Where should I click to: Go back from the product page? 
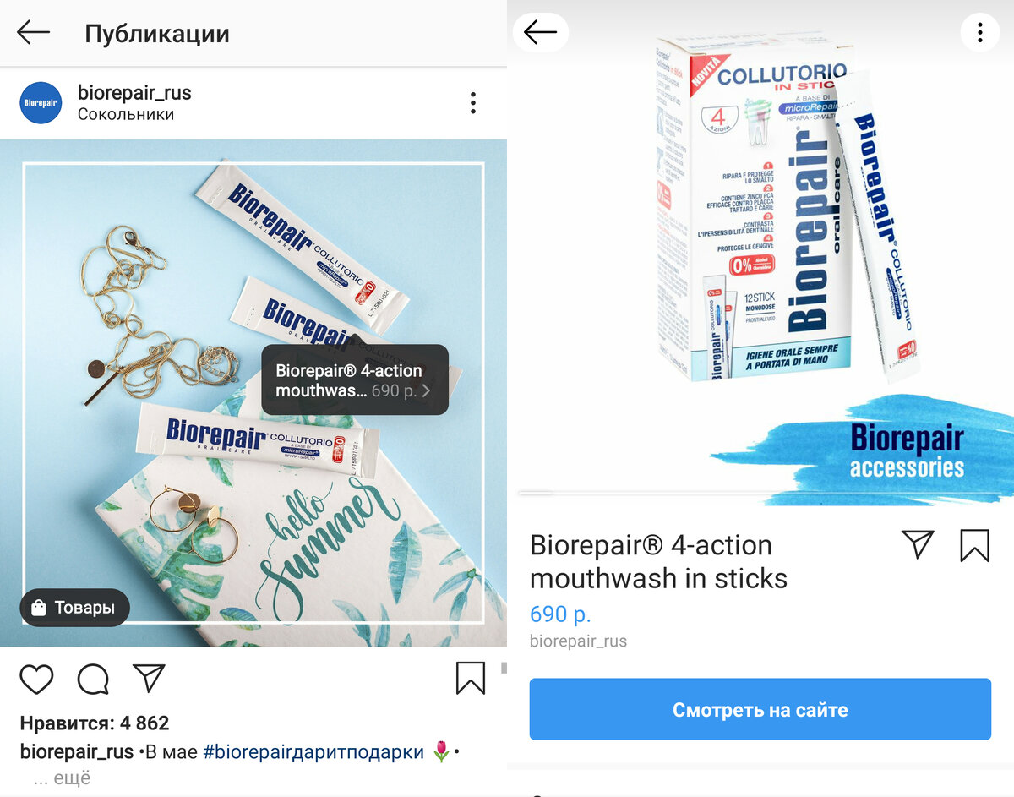541,33
